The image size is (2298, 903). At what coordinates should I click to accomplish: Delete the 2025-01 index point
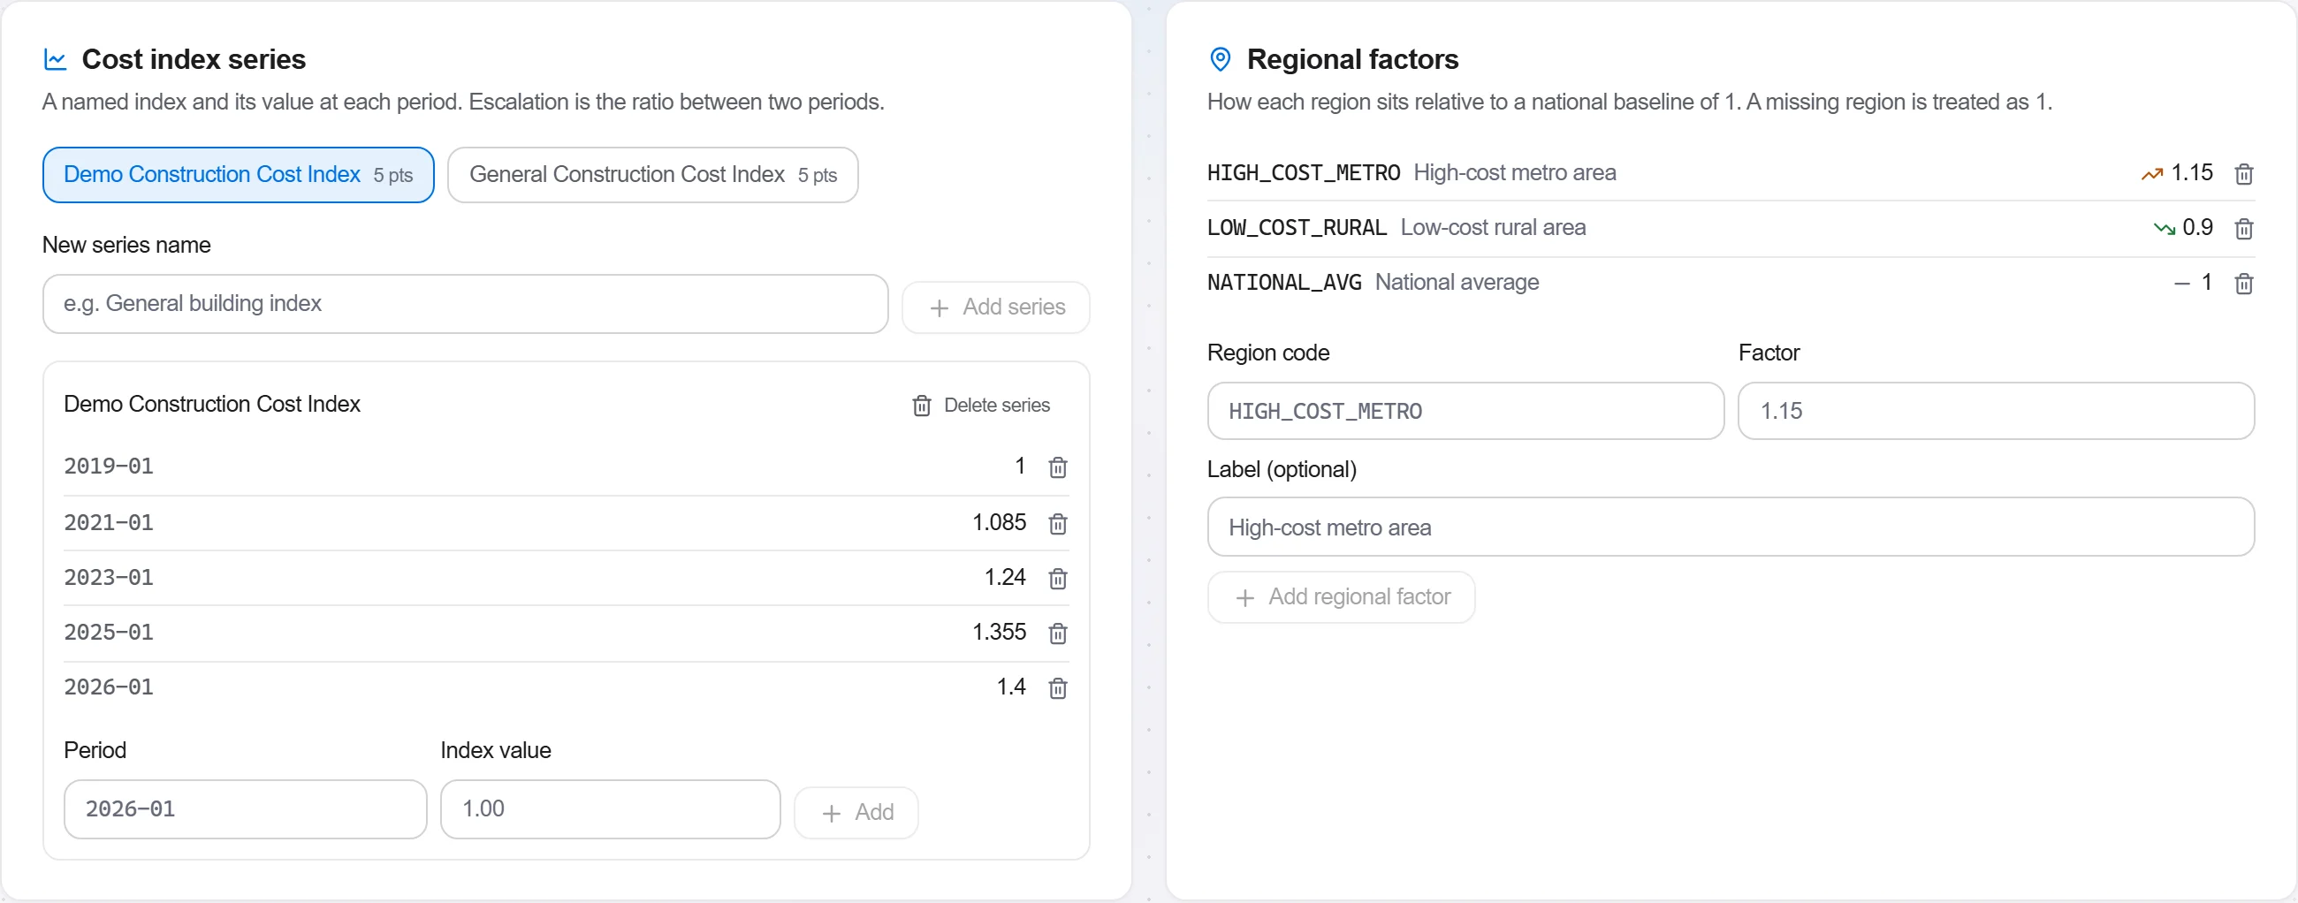pyautogui.click(x=1057, y=633)
